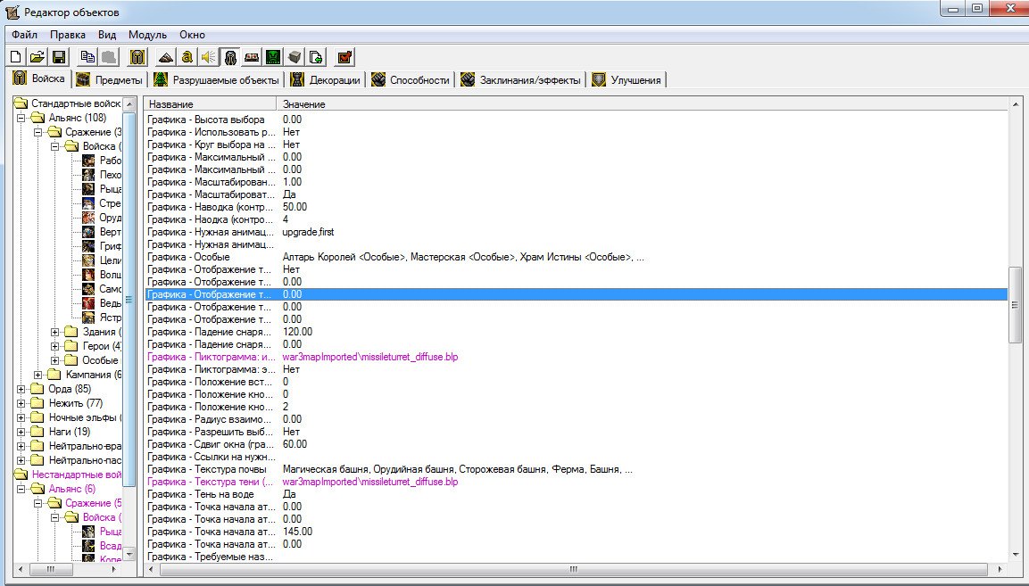The image size is (1029, 586).
Task: Click the Test Map checkmark icon
Action: coord(344,57)
